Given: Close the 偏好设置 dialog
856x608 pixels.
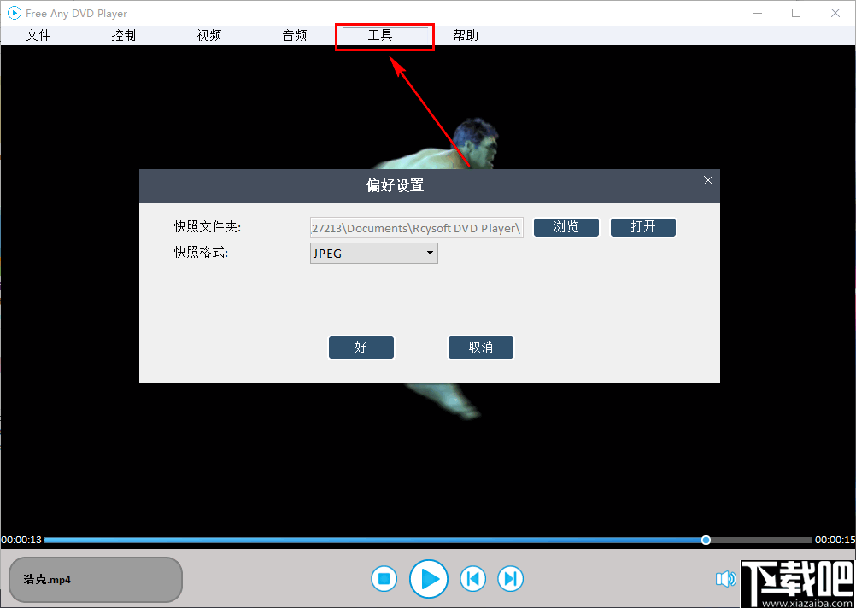Looking at the screenshot, I should 707,180.
